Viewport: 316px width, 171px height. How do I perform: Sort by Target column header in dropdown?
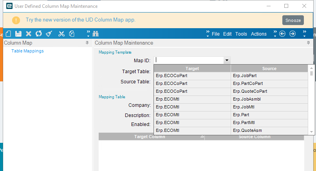coord(192,68)
